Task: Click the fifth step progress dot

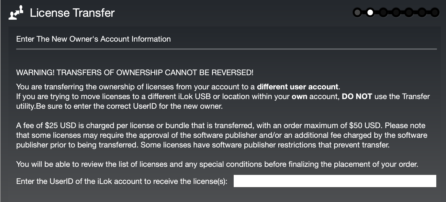Action: coord(409,13)
